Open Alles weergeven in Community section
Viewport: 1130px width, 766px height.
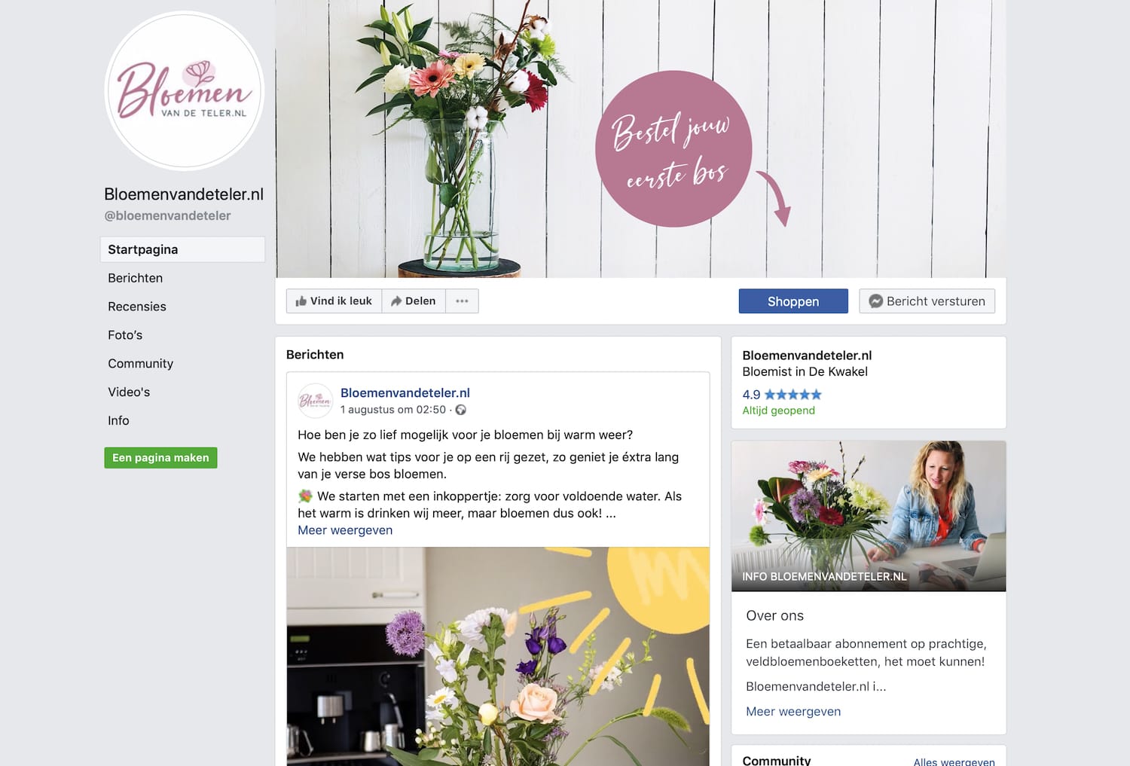tap(954, 761)
